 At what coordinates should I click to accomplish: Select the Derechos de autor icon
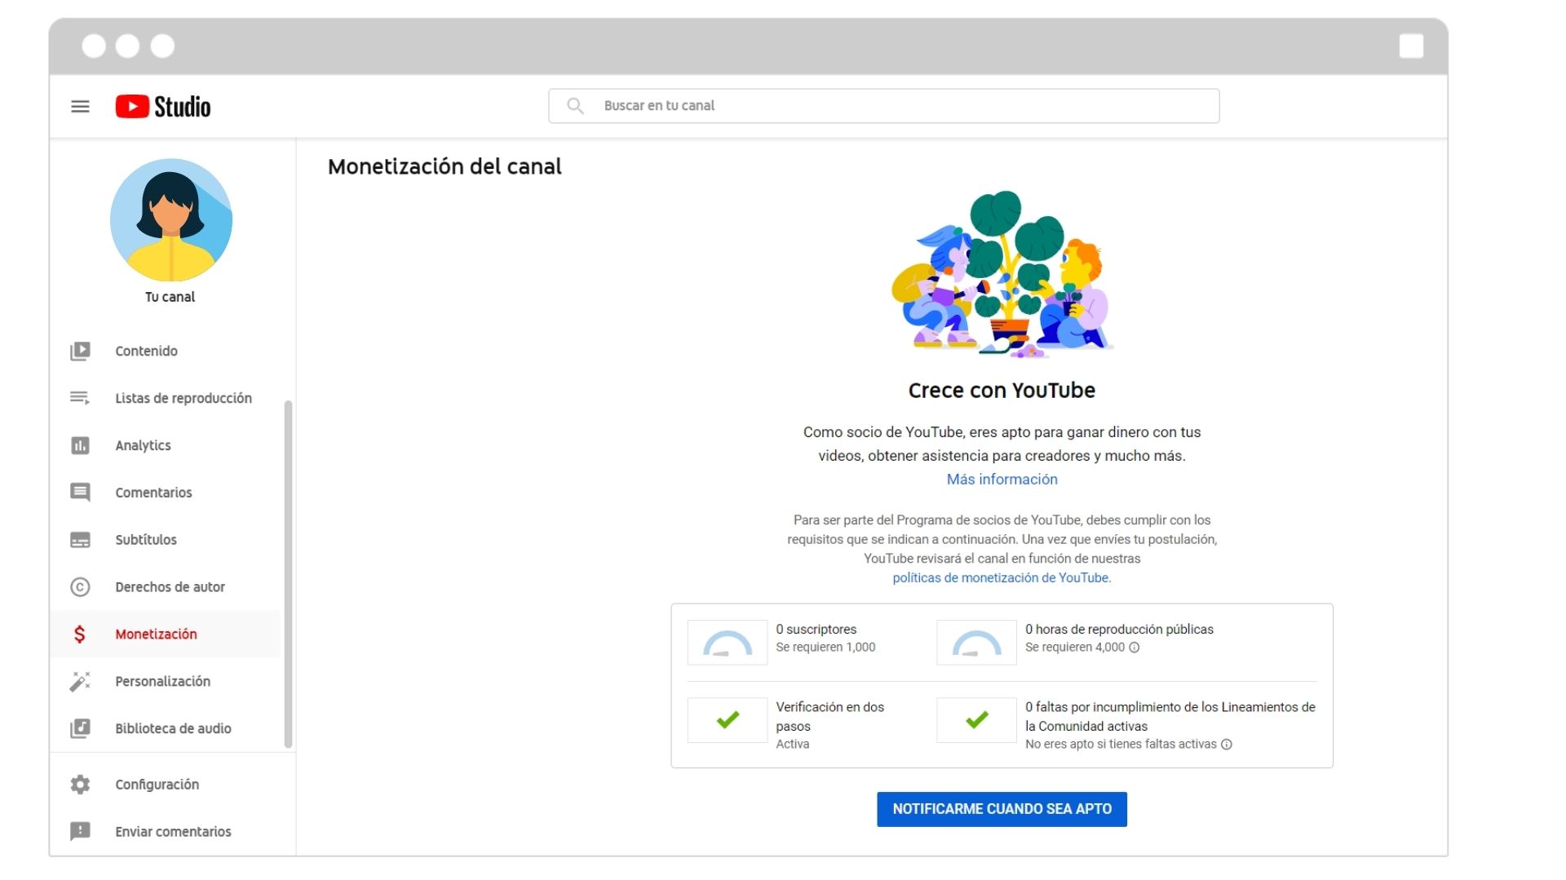click(x=81, y=587)
